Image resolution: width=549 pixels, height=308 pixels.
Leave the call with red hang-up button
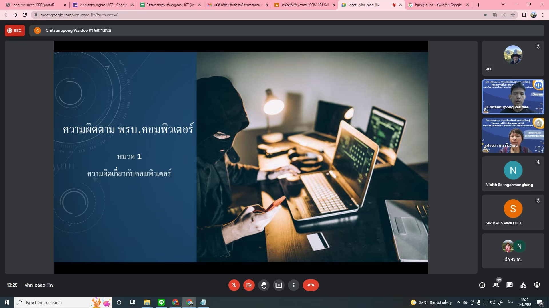(x=311, y=285)
